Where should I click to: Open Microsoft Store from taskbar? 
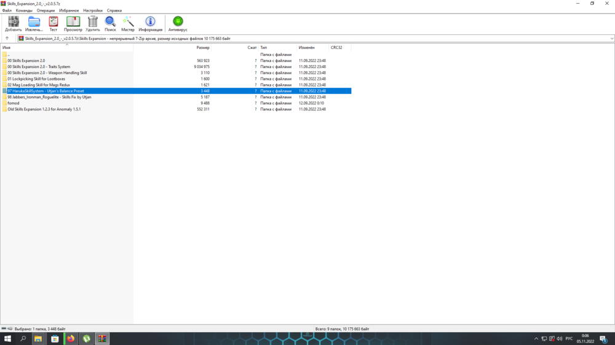(x=55, y=339)
